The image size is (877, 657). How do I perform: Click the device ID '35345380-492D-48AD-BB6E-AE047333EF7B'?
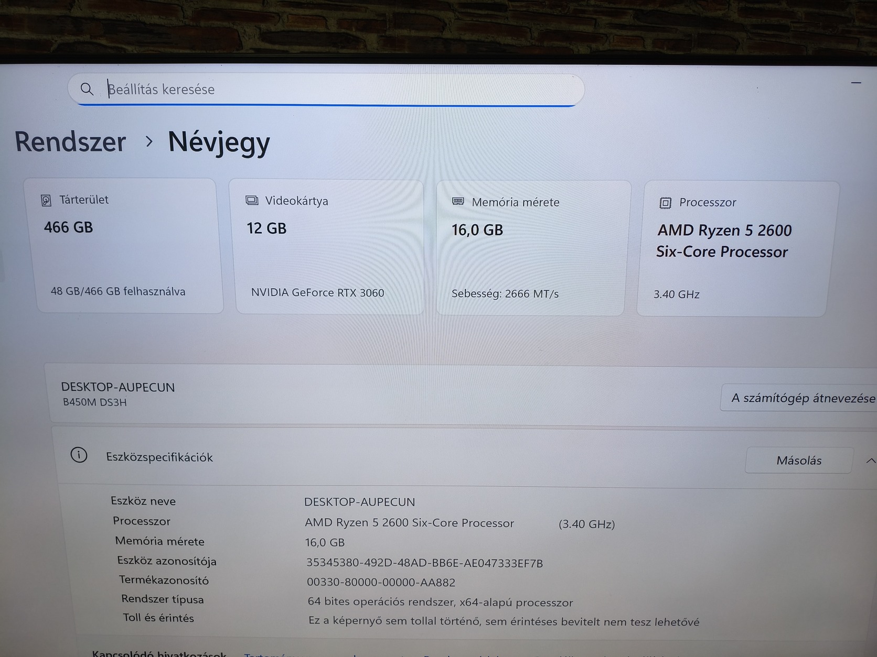(424, 563)
